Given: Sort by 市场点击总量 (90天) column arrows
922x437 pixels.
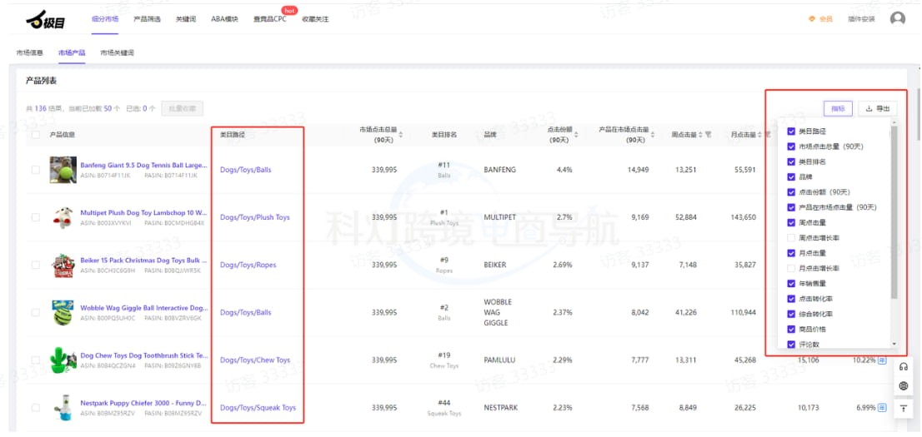Looking at the screenshot, I should [402, 135].
